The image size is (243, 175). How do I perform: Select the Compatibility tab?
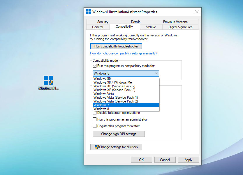tap(124, 26)
